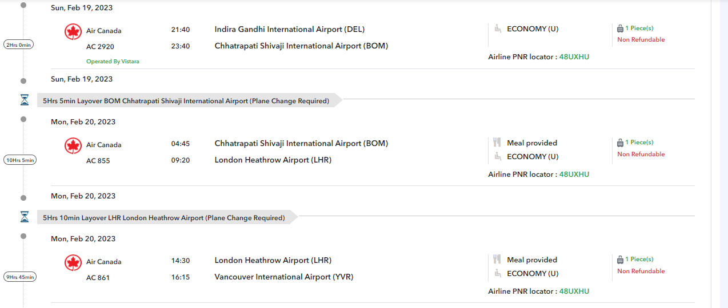Click the 5Hrs 10min Layover LHR banner
The height and width of the screenshot is (308, 728).
click(x=164, y=218)
